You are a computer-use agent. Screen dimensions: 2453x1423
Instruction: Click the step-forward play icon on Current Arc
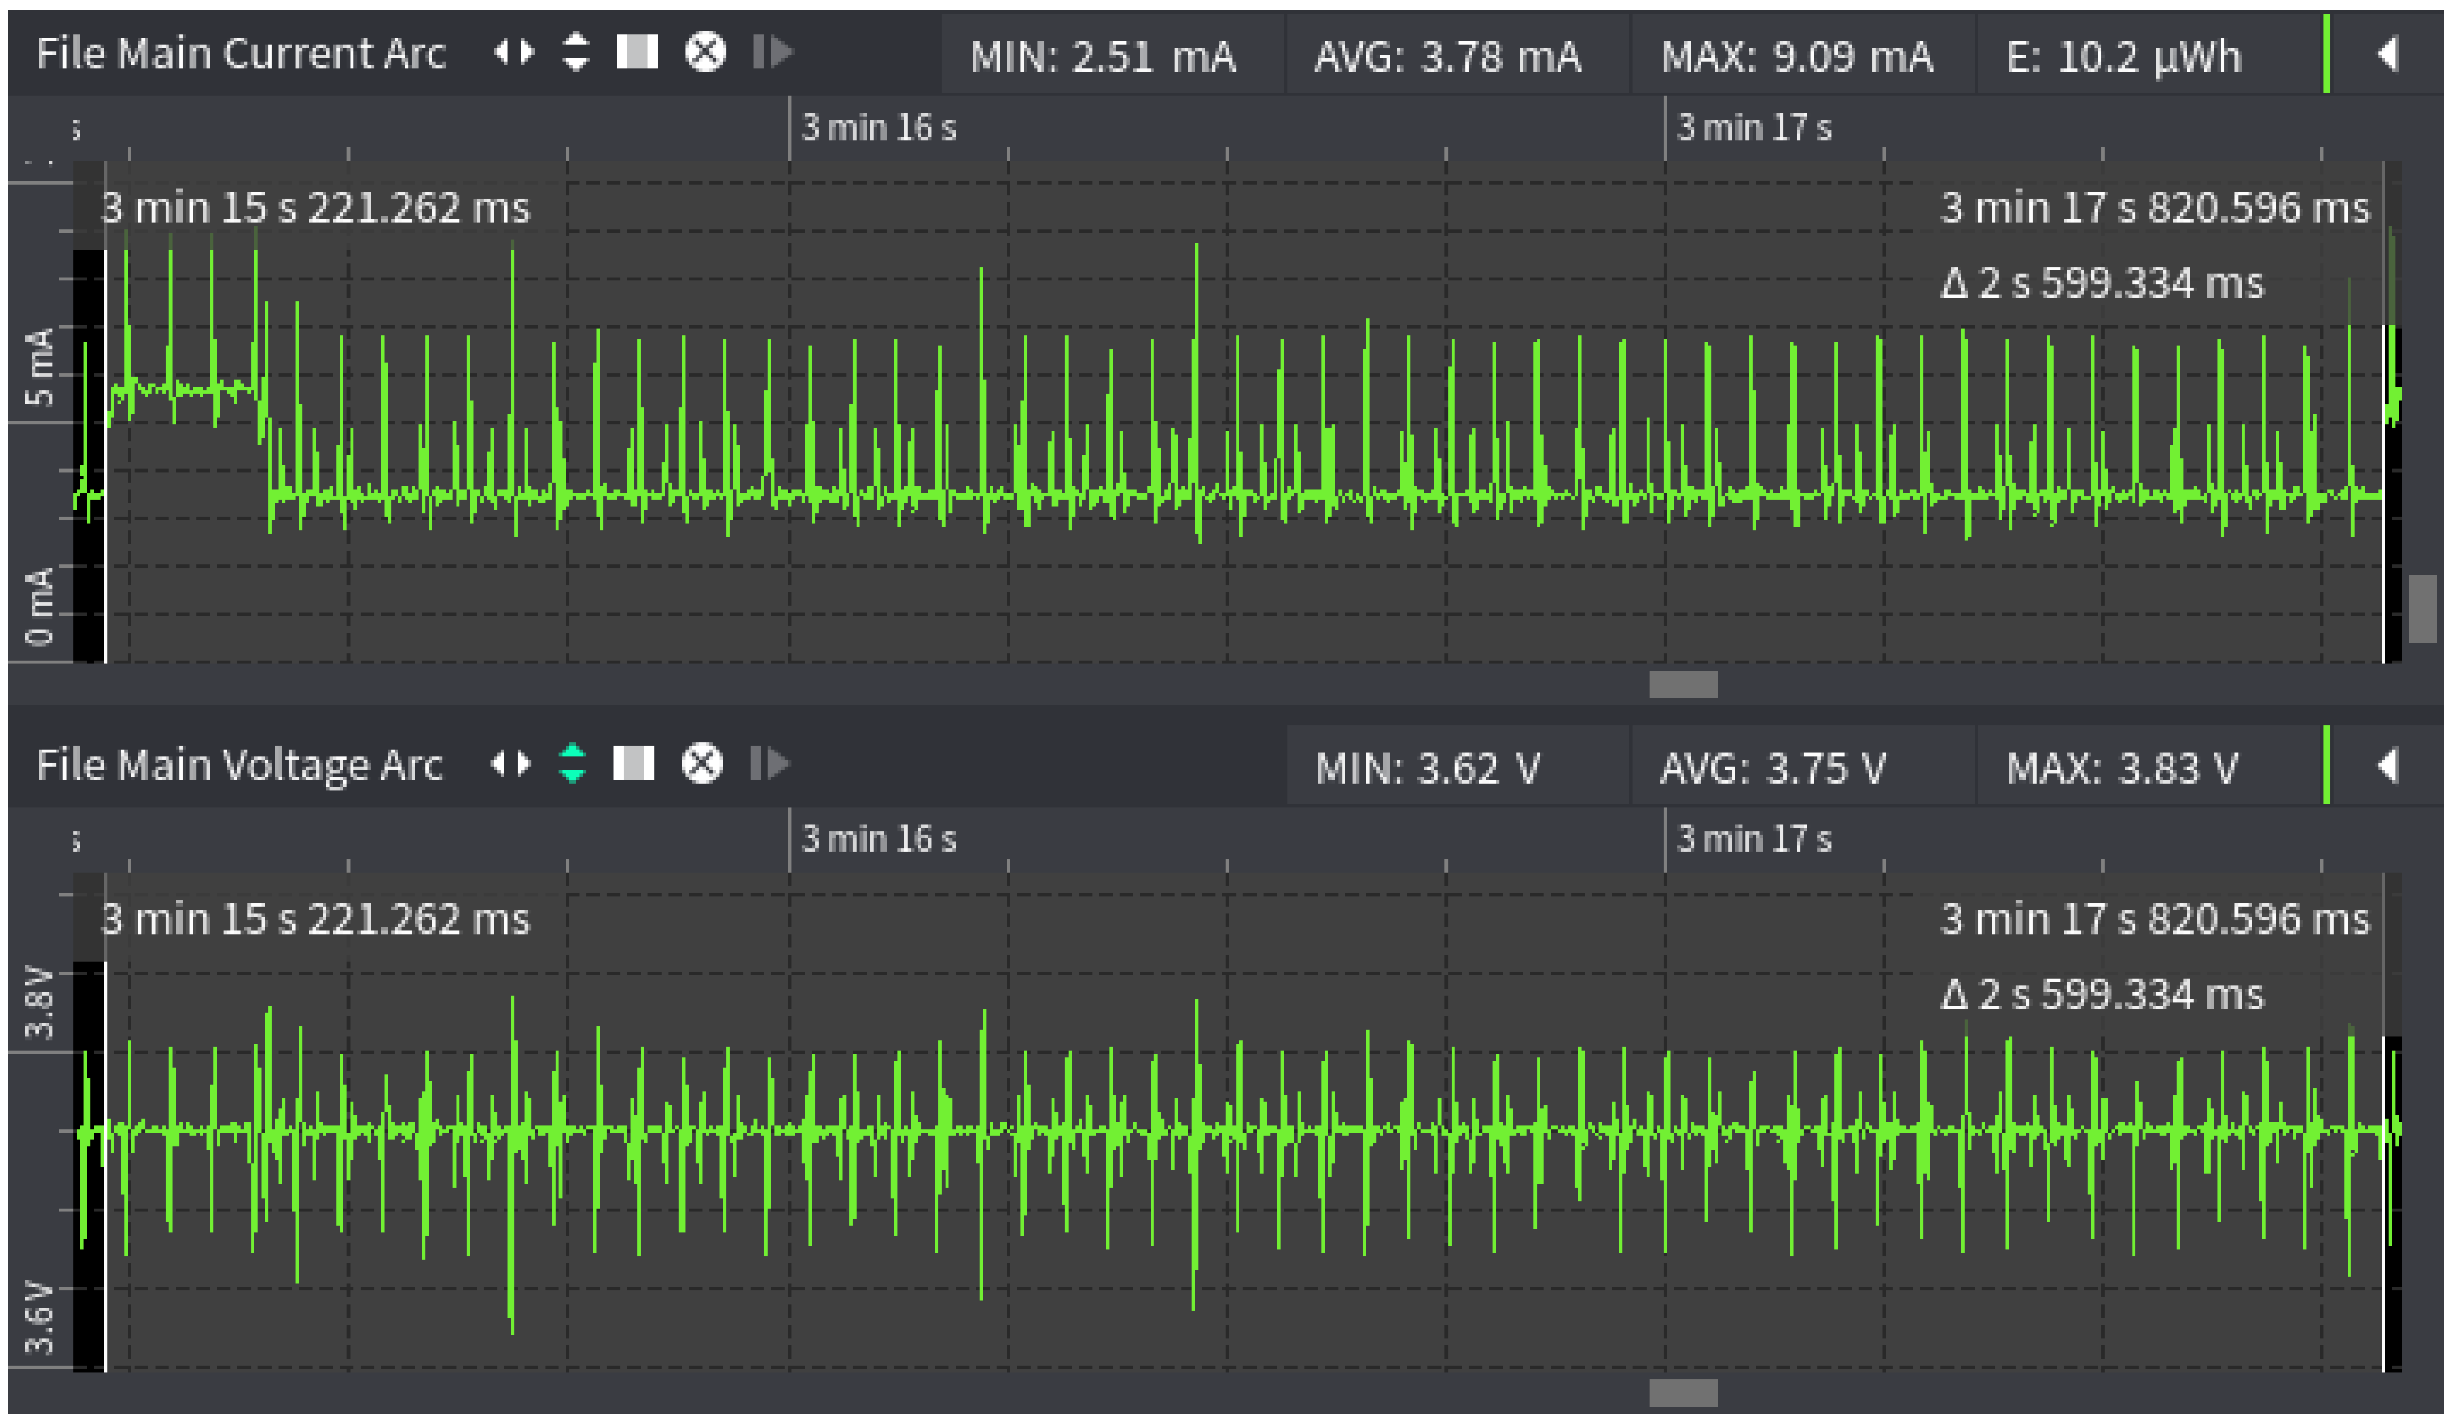[x=774, y=52]
